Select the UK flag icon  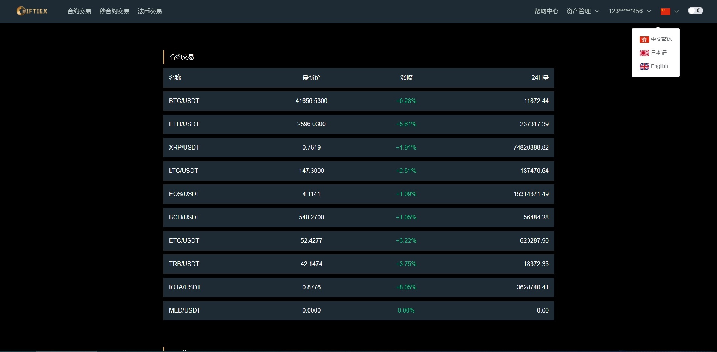pyautogui.click(x=644, y=66)
